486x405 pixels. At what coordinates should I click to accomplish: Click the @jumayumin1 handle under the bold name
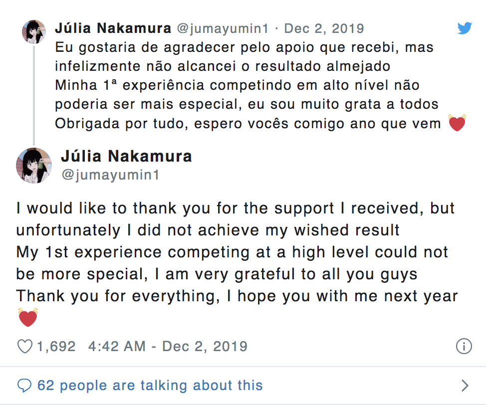tap(110, 175)
